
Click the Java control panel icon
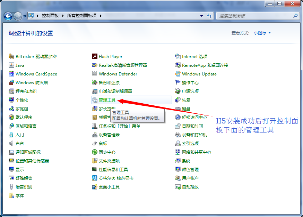pyautogui.click(x=11, y=65)
